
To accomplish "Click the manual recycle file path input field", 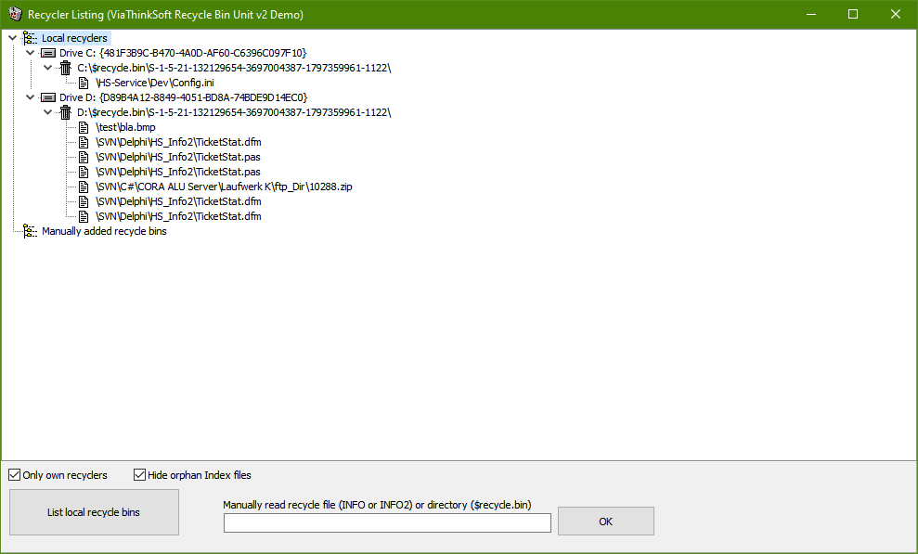I will coord(387,523).
